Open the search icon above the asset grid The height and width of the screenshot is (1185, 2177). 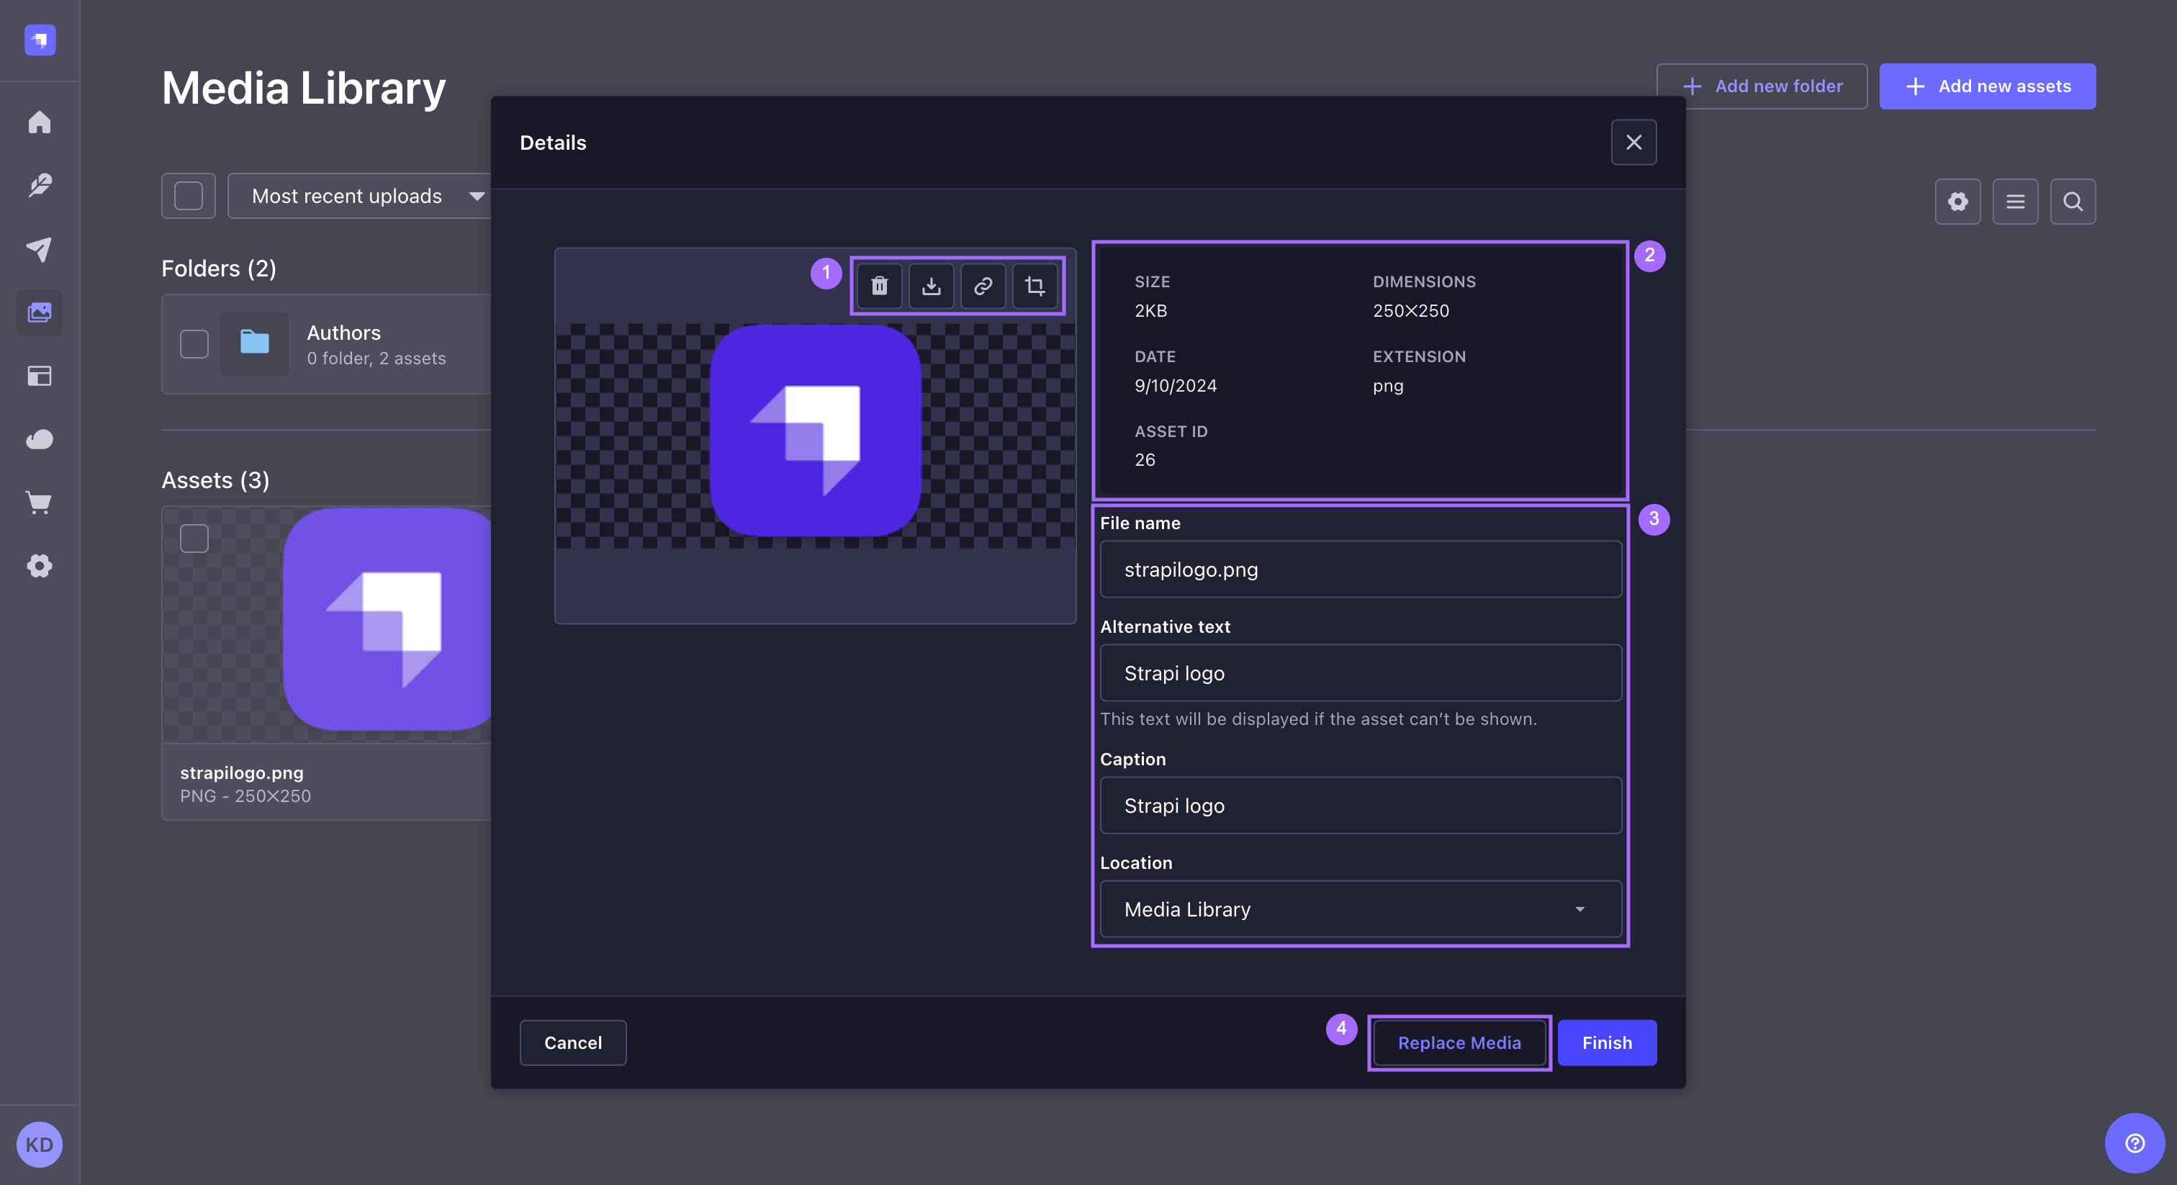pyautogui.click(x=2073, y=201)
